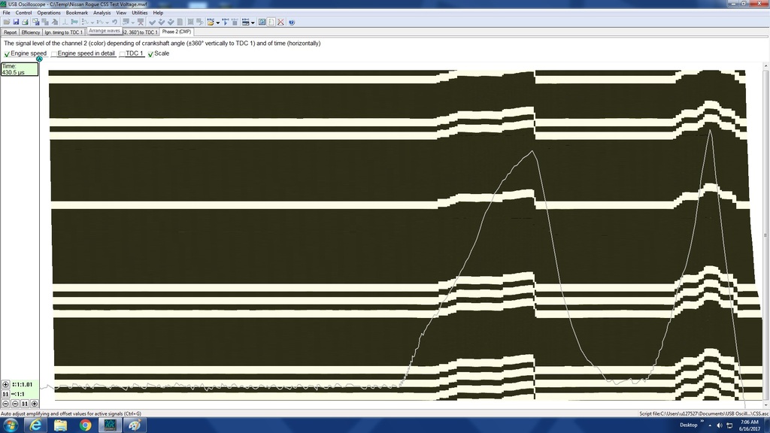Image resolution: width=770 pixels, height=433 pixels.
Task: Click the Undo arrow icon in the toolbar
Action: 115,22
